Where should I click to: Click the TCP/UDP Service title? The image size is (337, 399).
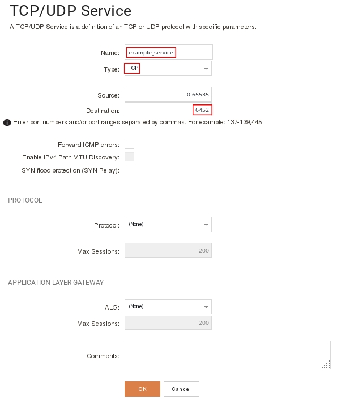[71, 11]
